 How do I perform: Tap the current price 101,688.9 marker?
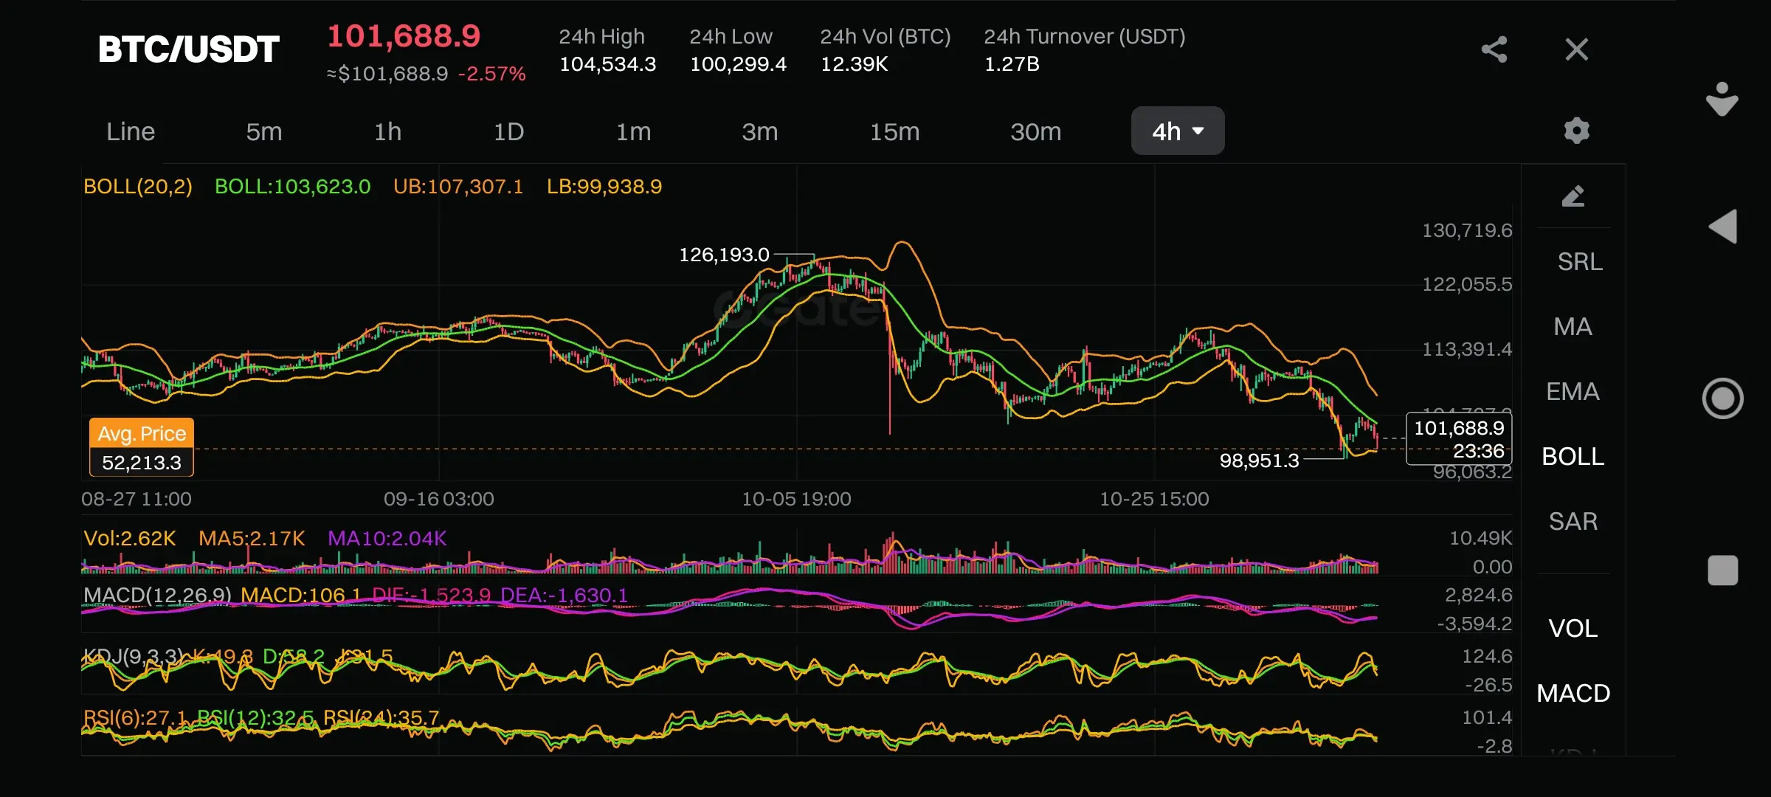point(1459,438)
